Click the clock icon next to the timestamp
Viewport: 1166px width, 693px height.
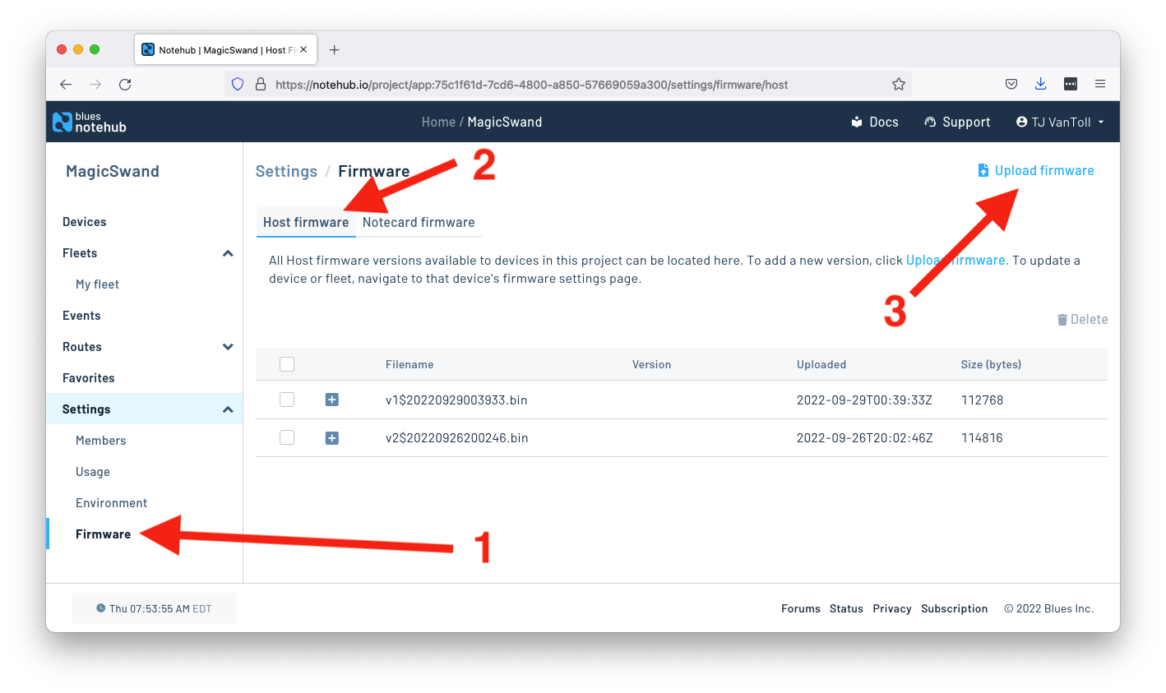point(100,608)
